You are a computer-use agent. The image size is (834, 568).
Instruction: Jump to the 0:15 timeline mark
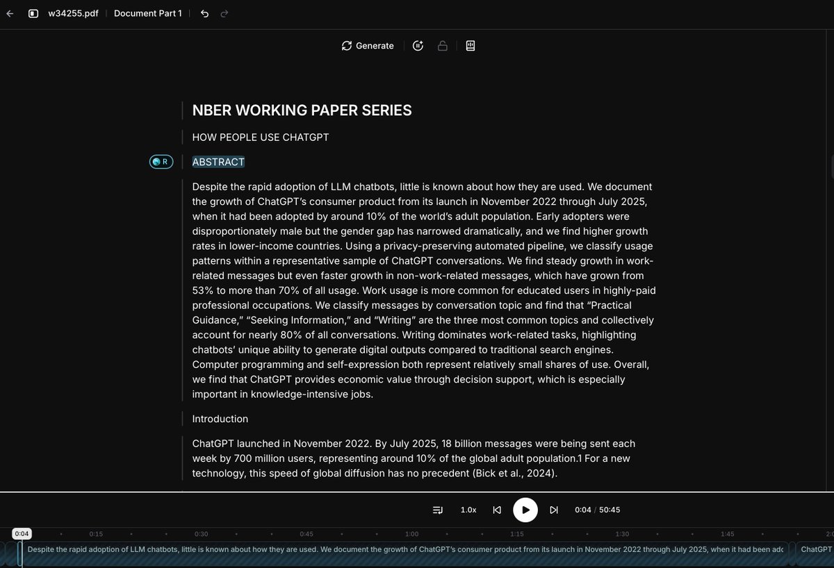97,534
